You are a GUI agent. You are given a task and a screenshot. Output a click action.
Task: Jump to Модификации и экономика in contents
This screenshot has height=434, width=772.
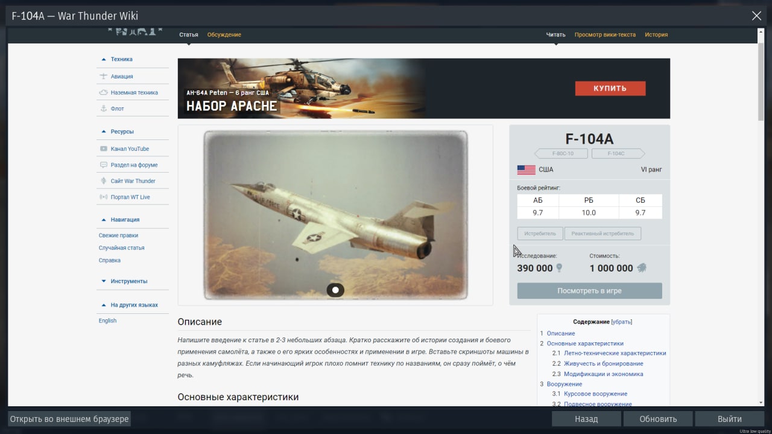(x=603, y=374)
